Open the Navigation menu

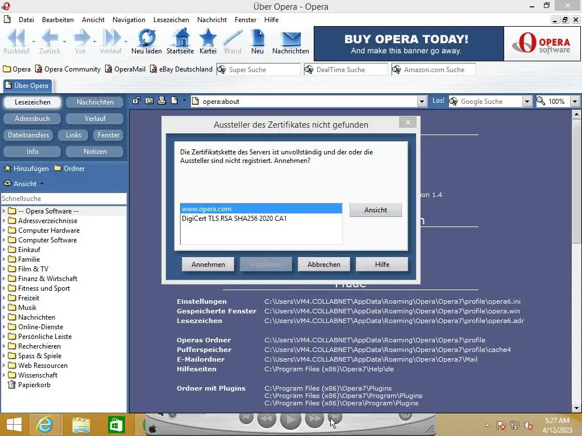129,20
